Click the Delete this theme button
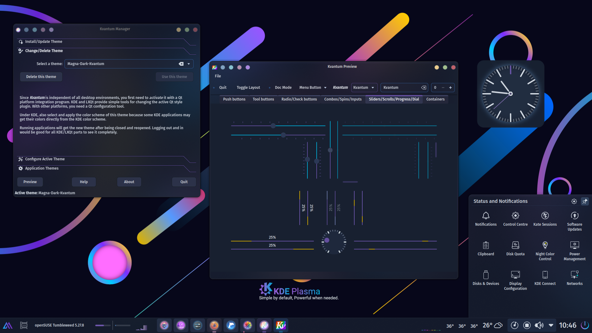This screenshot has height=333, width=592. point(41,77)
